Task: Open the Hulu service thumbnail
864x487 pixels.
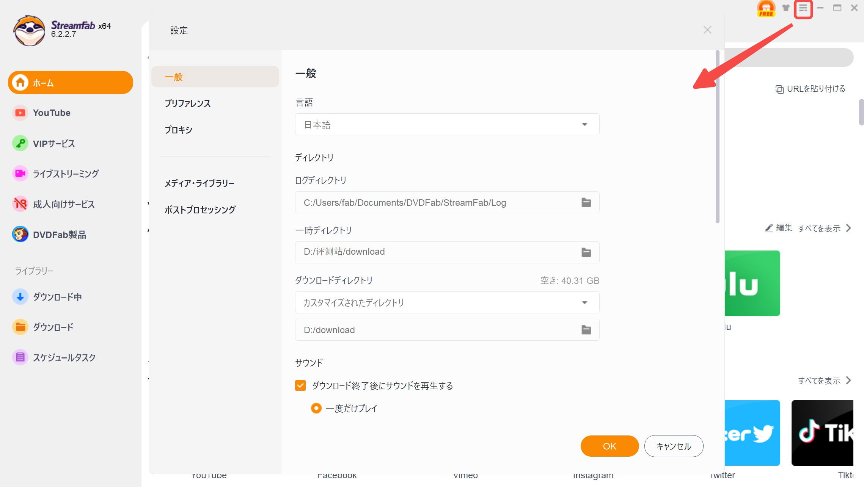Action: coord(752,283)
